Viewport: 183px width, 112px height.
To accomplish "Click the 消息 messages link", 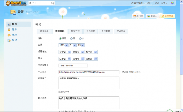I will [157, 3].
